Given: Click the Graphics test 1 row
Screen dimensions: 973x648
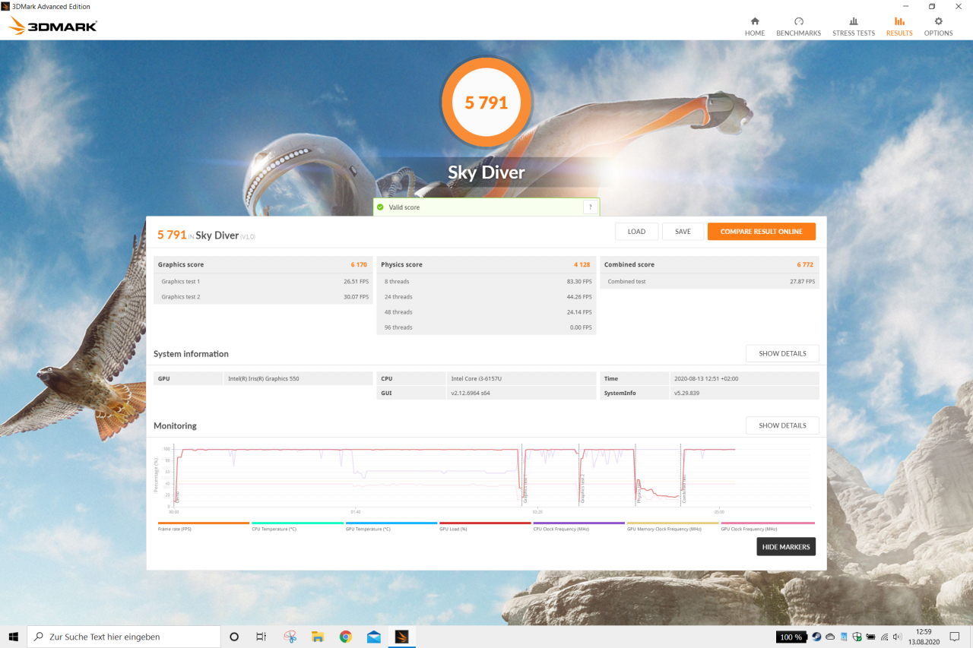Looking at the screenshot, I should pyautogui.click(x=263, y=281).
